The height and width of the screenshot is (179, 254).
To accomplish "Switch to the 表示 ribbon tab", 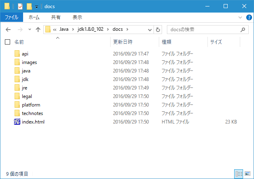I will [77, 17].
